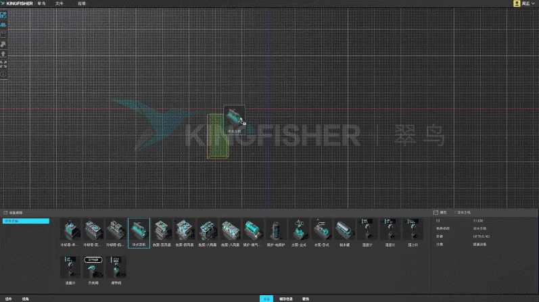This screenshot has height=302, width=539.
Task: Click the diagonal arrow icon in left toolbar
Action: coord(3,45)
